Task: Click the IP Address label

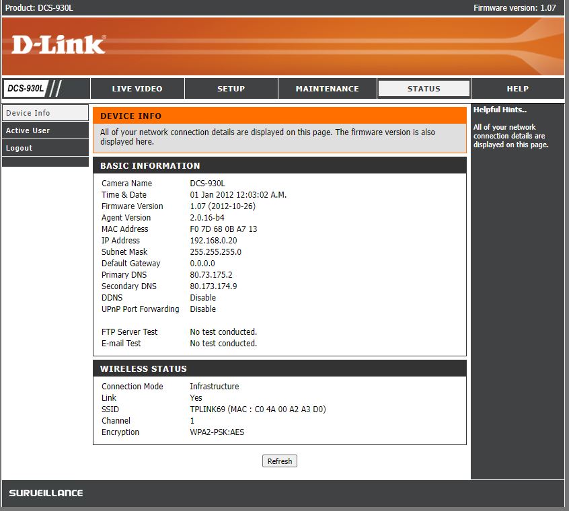Action: coord(120,241)
